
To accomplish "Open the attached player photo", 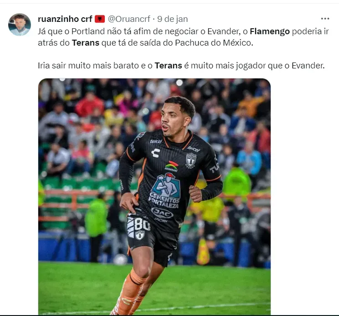I will (x=154, y=197).
